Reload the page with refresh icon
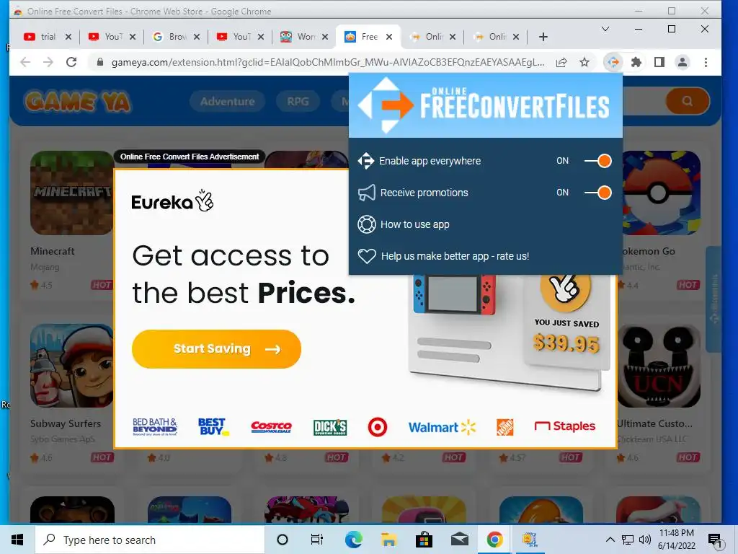The height and width of the screenshot is (554, 738). 71,62
